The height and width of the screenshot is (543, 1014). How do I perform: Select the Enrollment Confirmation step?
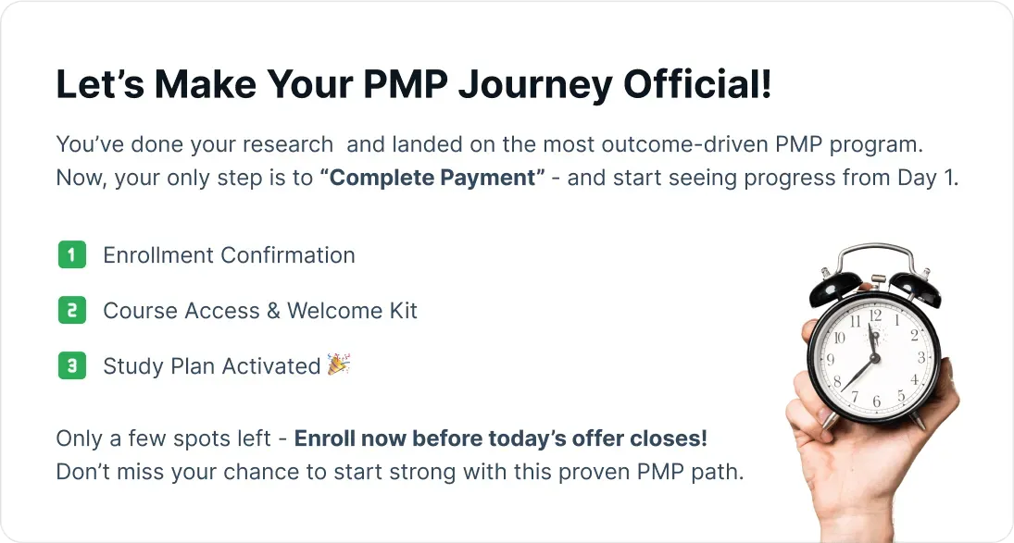pos(229,255)
